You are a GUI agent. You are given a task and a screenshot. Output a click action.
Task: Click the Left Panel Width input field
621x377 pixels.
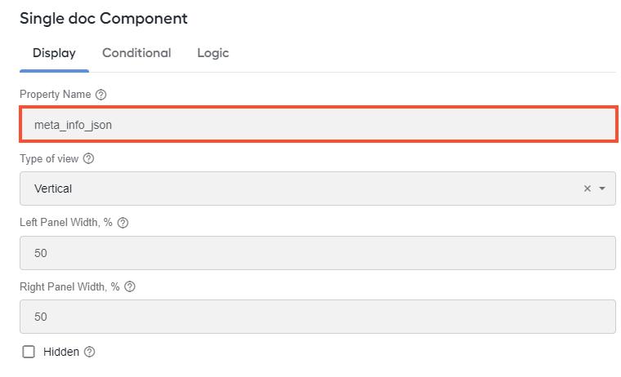(x=318, y=253)
